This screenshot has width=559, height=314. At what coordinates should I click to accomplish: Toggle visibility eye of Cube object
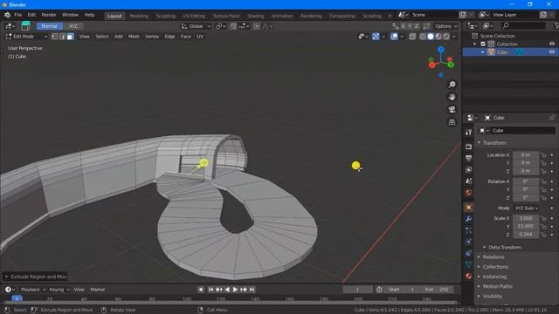(552, 52)
